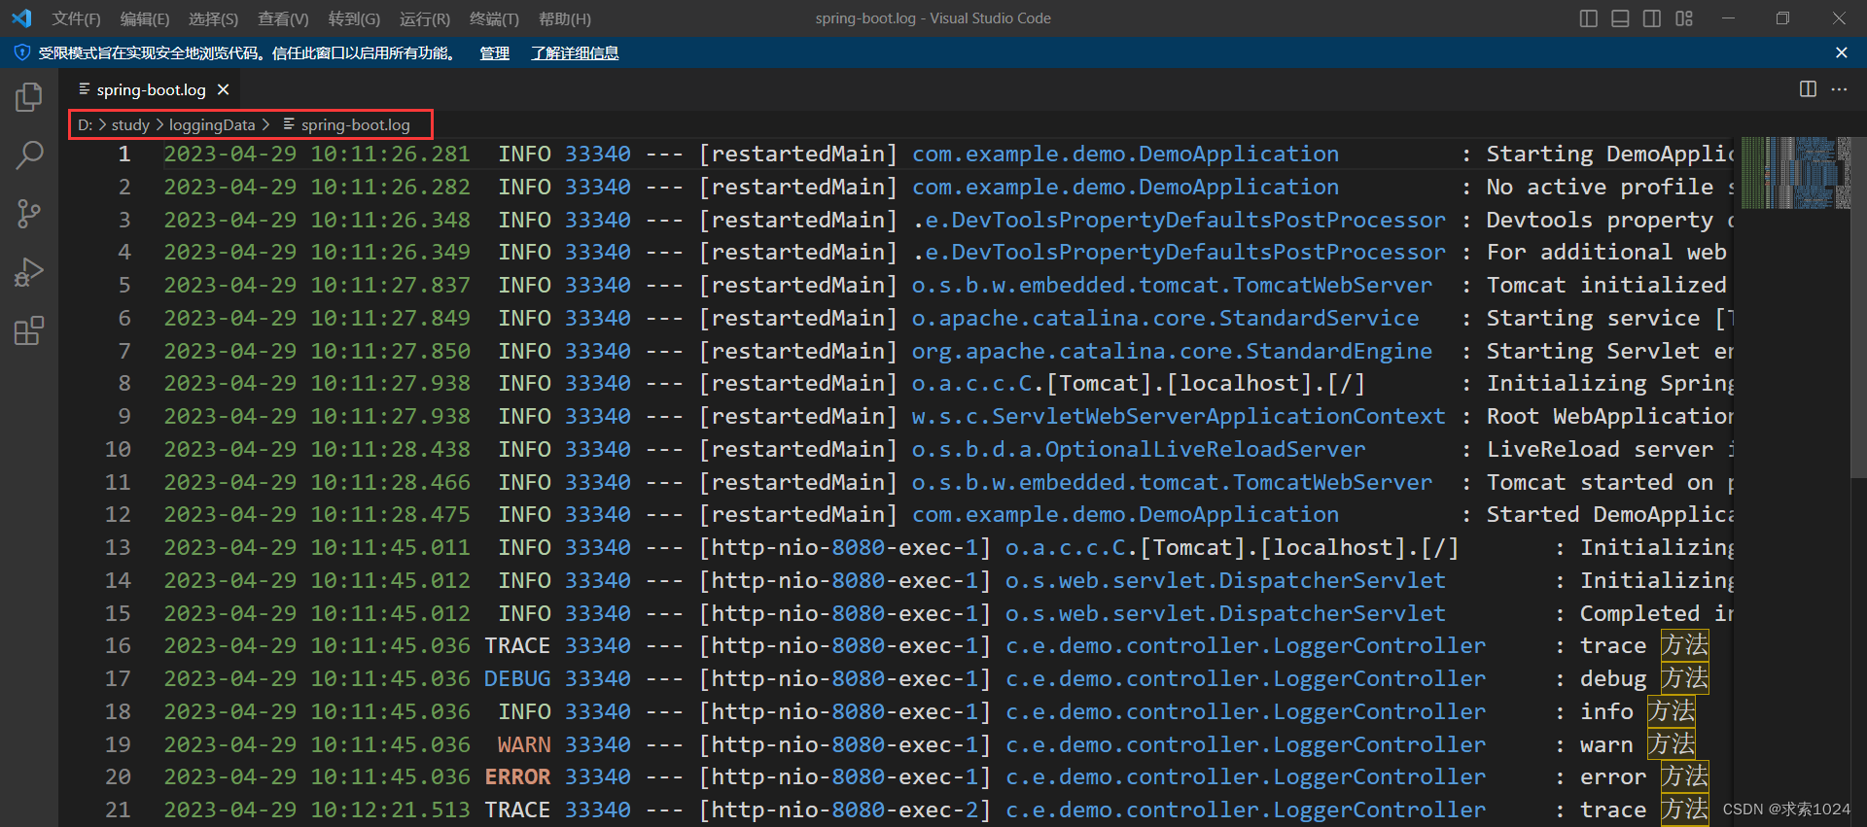The width and height of the screenshot is (1867, 827).
Task: Open the Explorer view in activity bar
Action: [29, 96]
